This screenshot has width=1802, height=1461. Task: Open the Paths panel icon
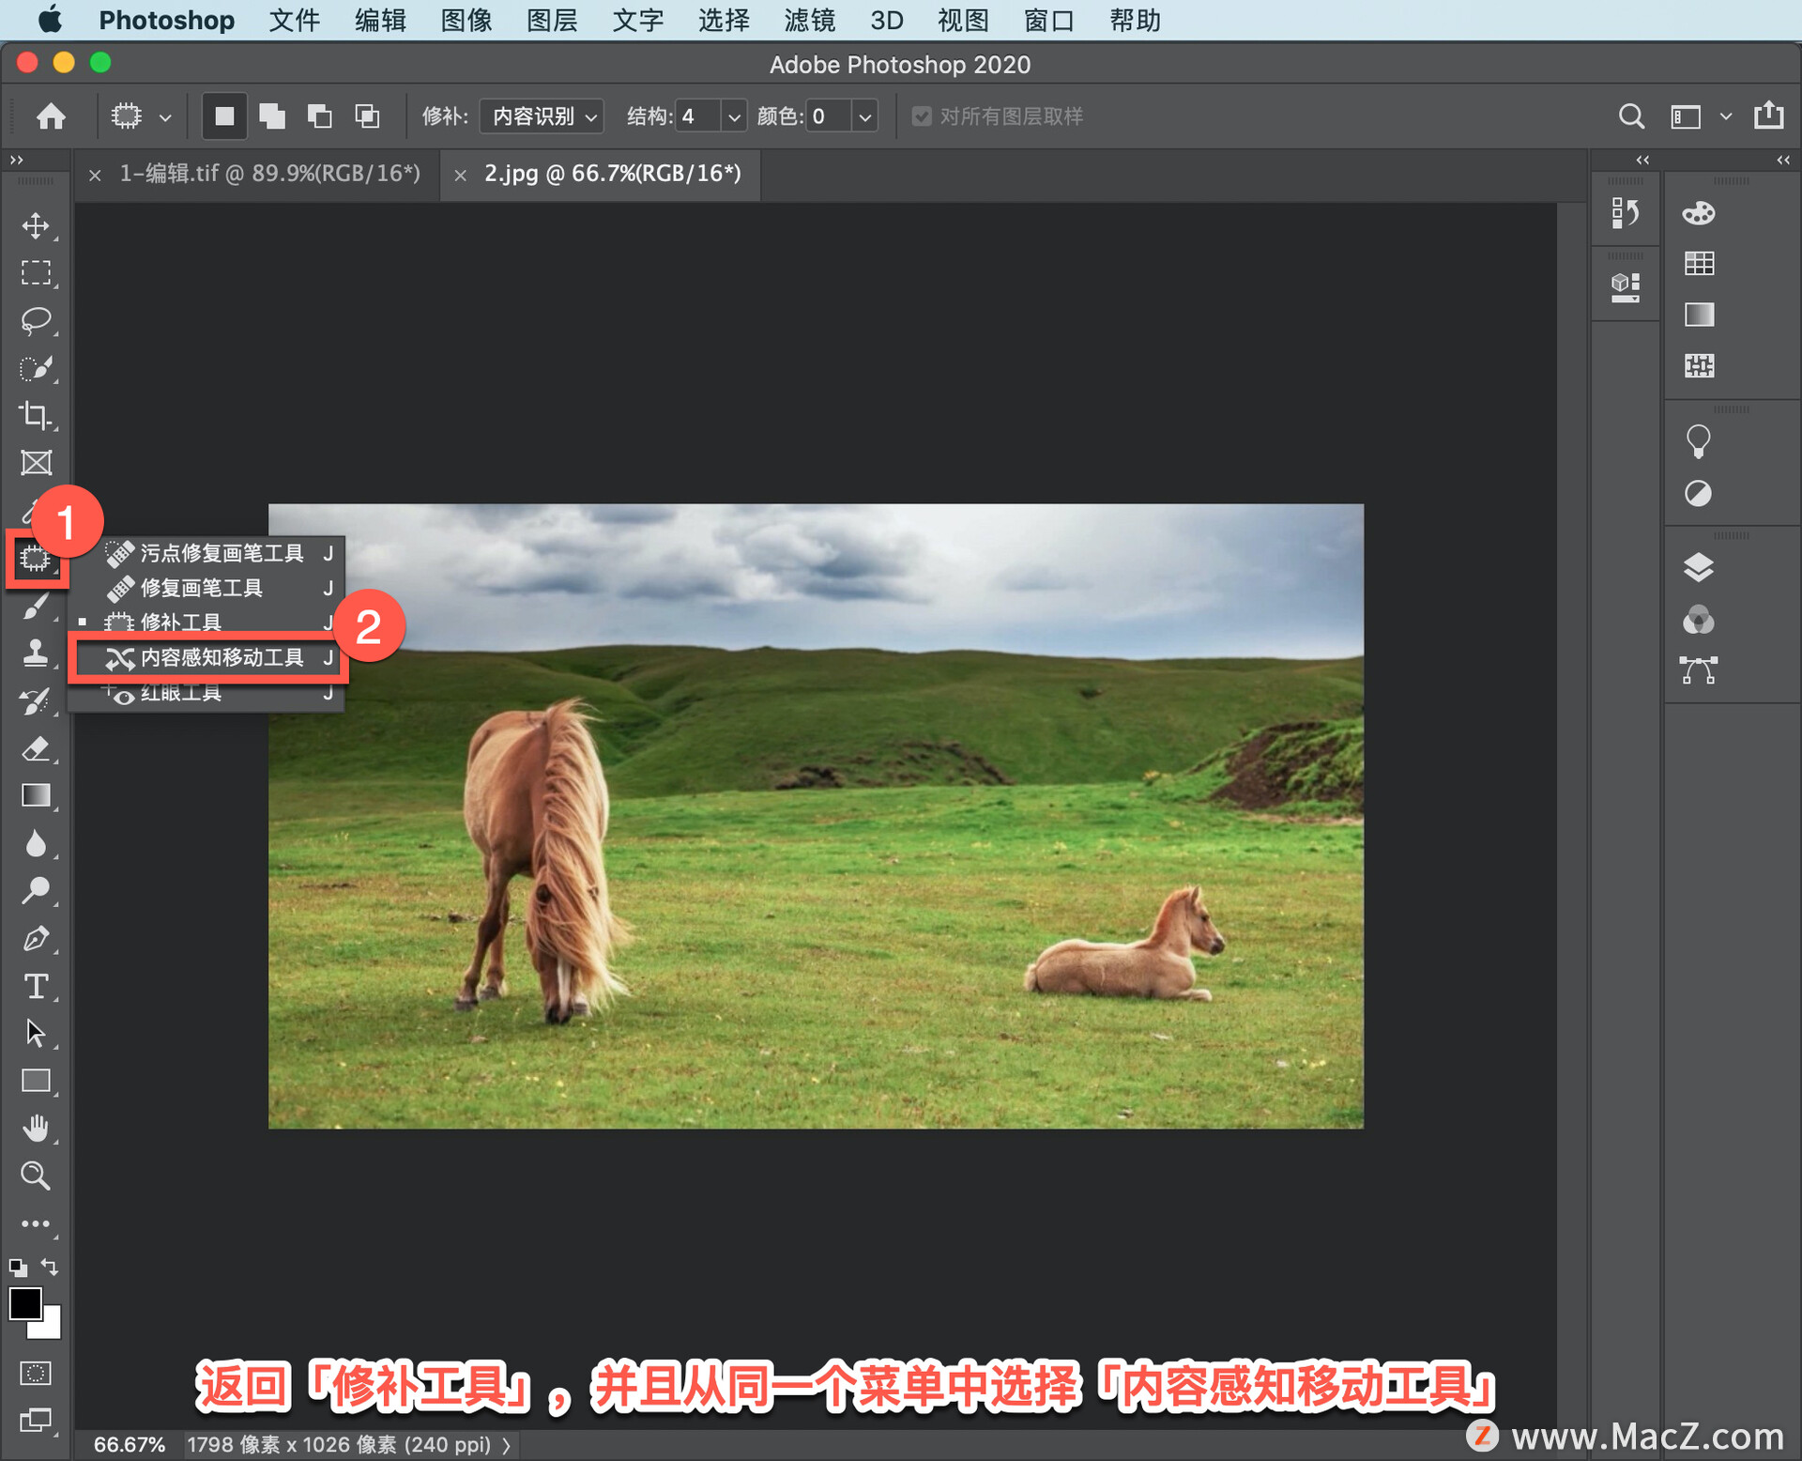click(x=1698, y=670)
